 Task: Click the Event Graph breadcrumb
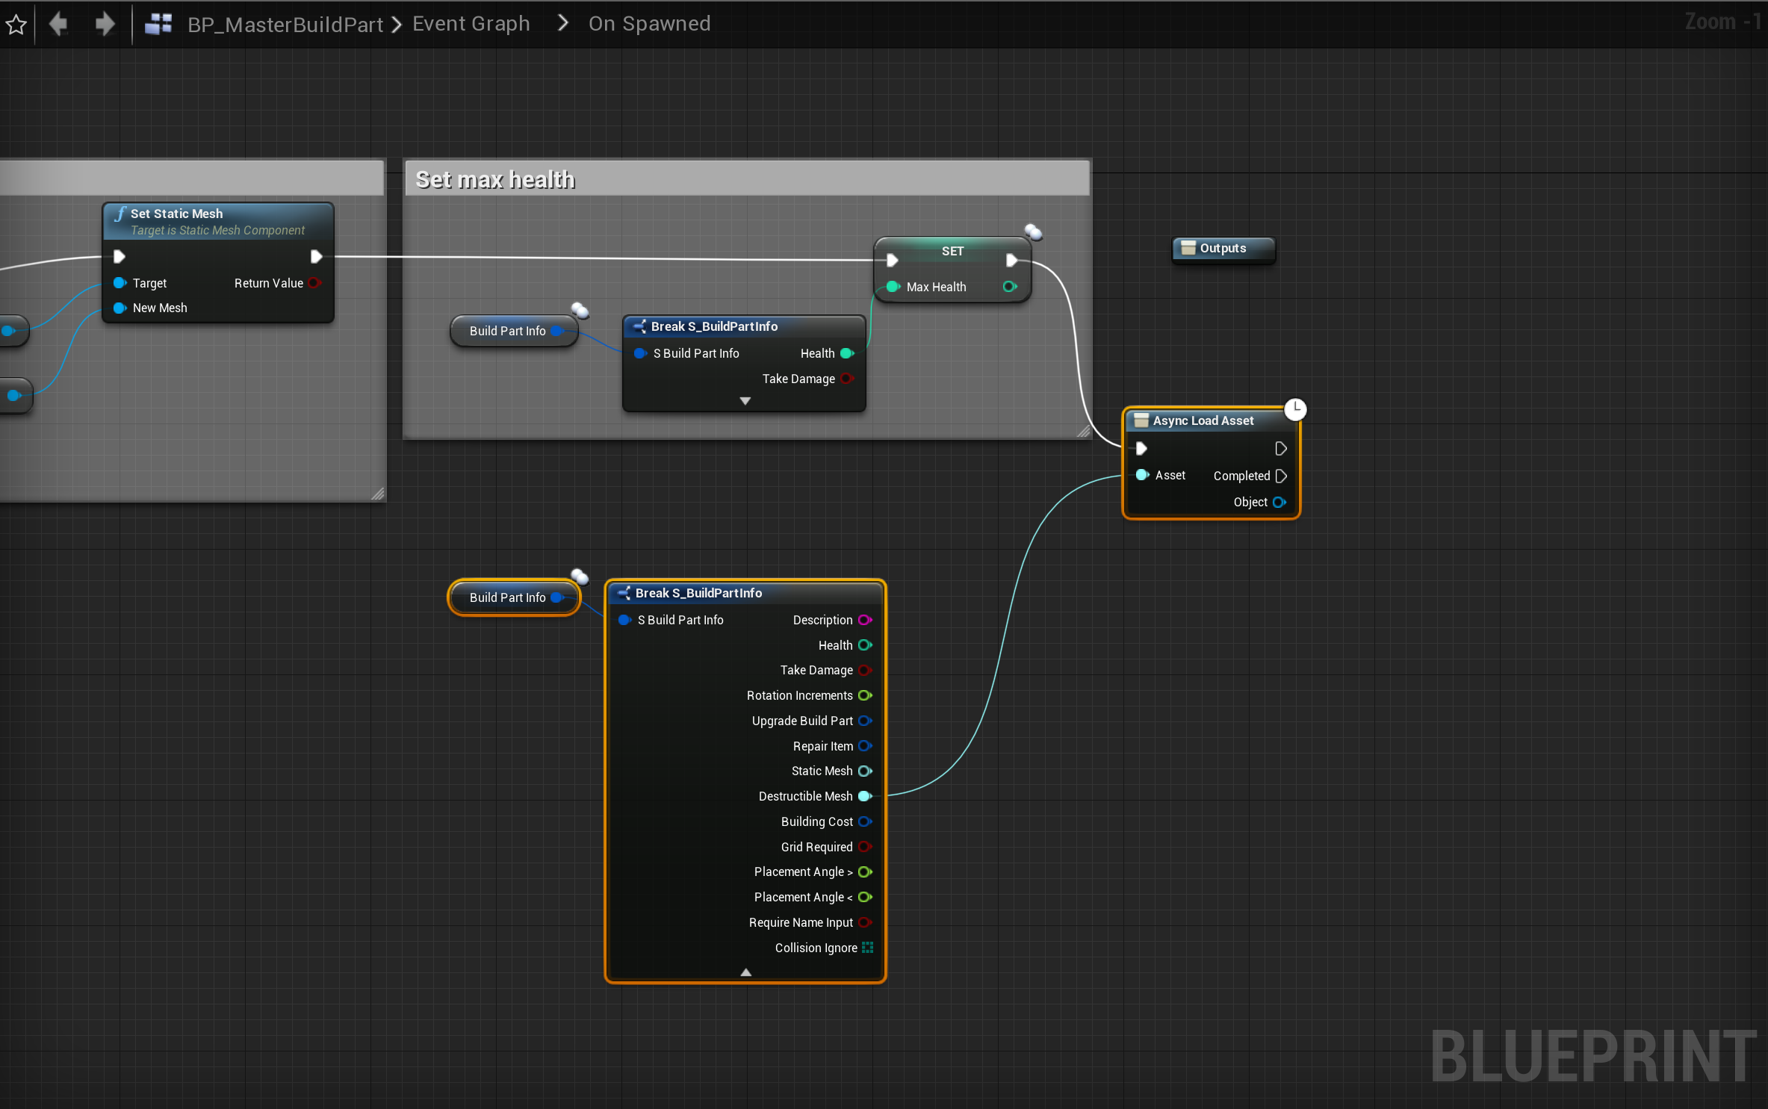click(x=471, y=24)
